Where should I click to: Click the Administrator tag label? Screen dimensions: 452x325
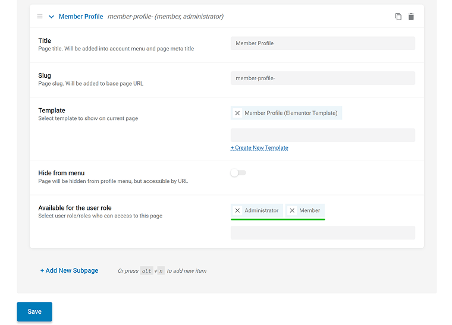point(262,210)
